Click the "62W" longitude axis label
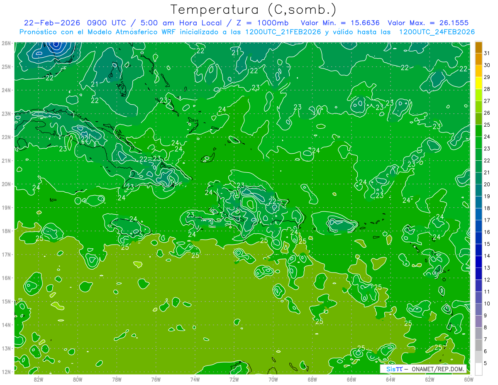 coord(430,379)
